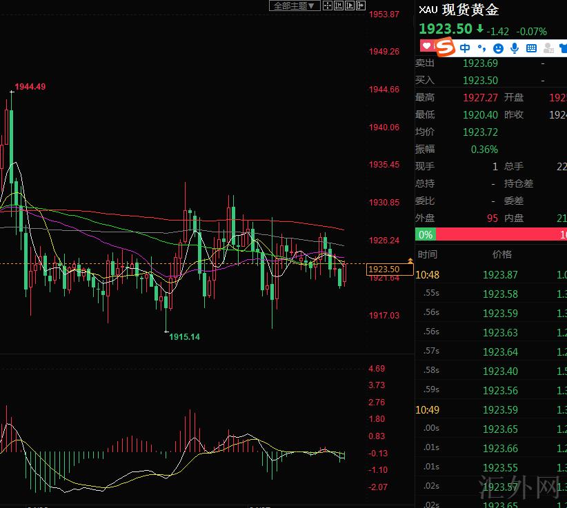The image size is (567, 508).
Task: Click the 1923.50 current price tag on axis
Action: point(384,270)
